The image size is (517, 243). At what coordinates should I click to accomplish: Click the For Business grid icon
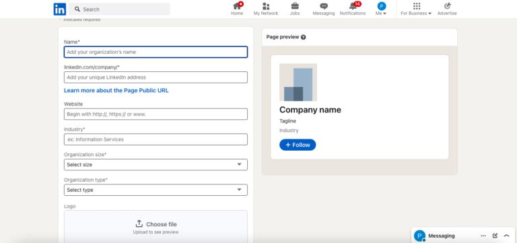[x=417, y=6]
